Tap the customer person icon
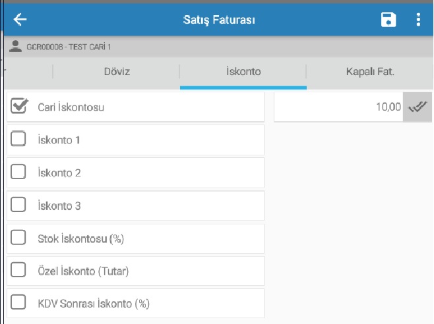 click(x=15, y=46)
